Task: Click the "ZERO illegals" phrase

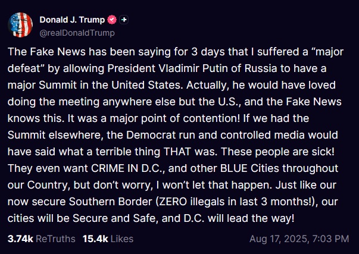Action: [190, 202]
